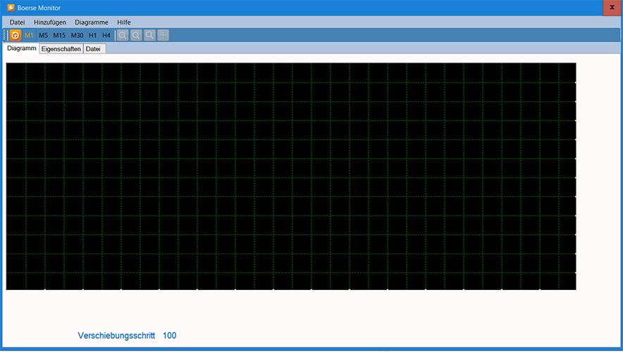Choose the H1 timeframe
This screenshot has height=352, width=623.
coord(92,35)
